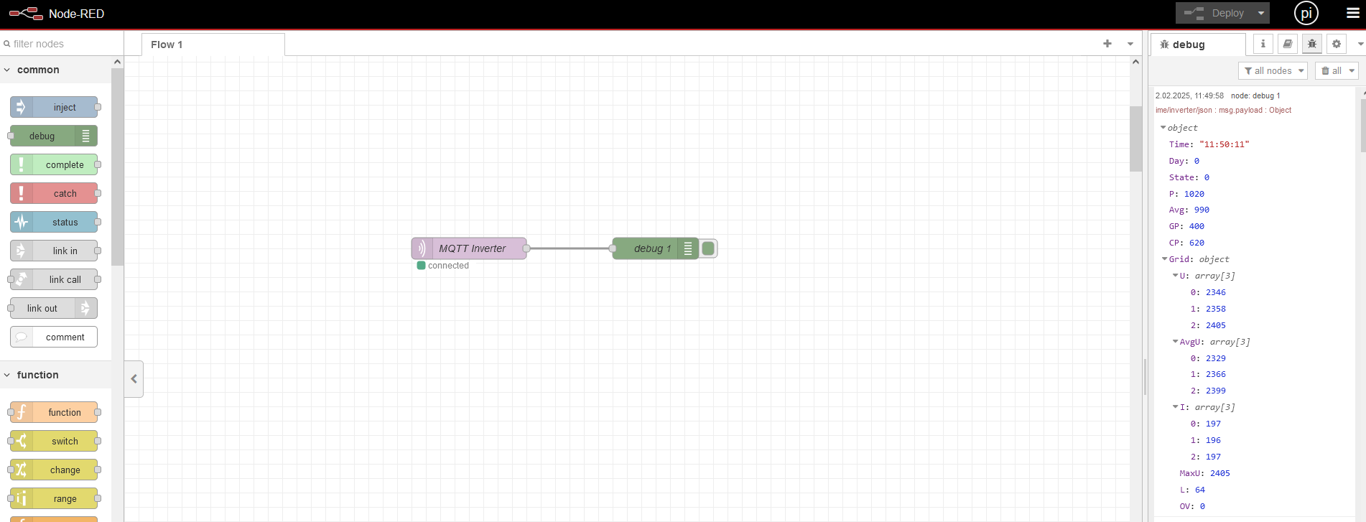Collapse the I array in debug
Image resolution: width=1366 pixels, height=522 pixels.
point(1175,407)
